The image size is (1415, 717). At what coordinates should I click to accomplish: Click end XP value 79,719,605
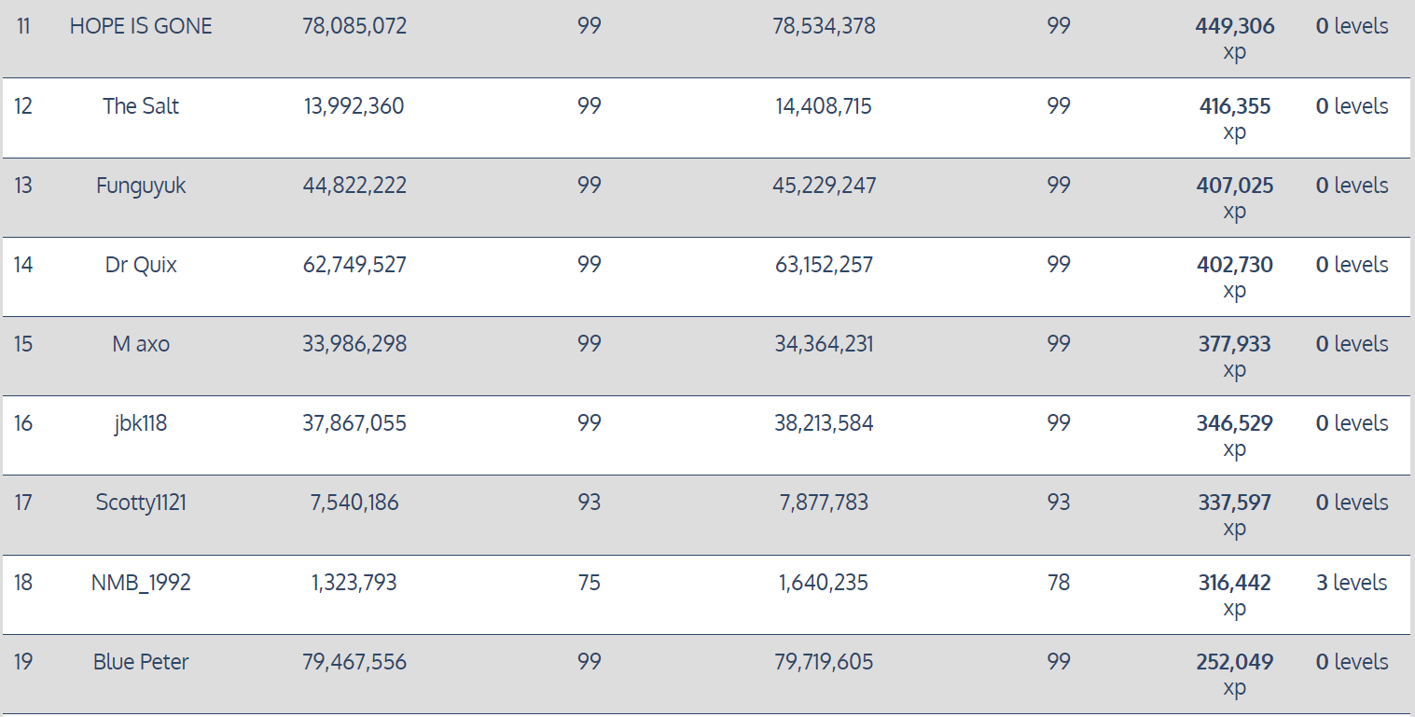click(x=824, y=662)
